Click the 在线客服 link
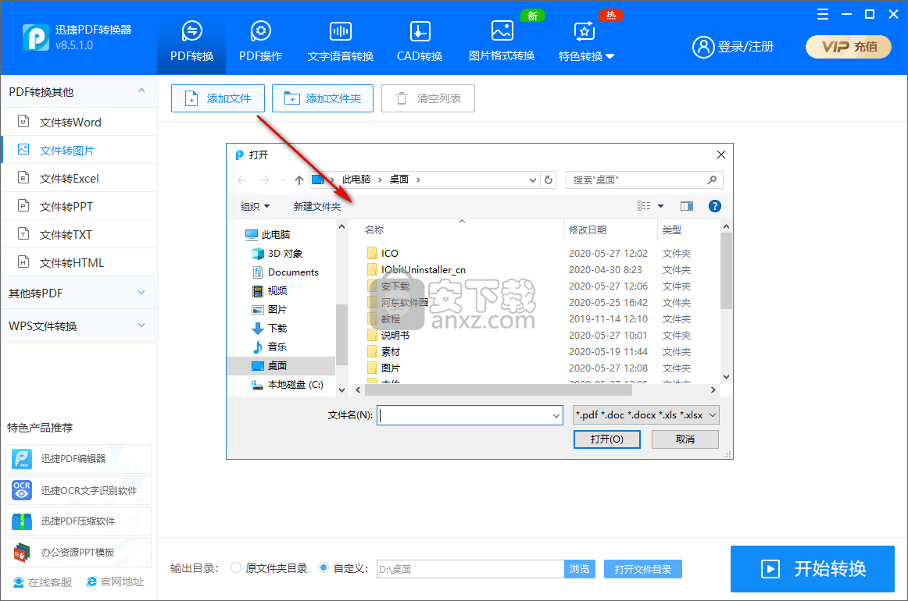Viewport: 908px width, 601px height. (43, 582)
